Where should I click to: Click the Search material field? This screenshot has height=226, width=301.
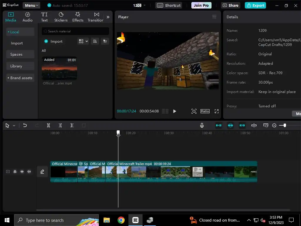click(x=75, y=31)
